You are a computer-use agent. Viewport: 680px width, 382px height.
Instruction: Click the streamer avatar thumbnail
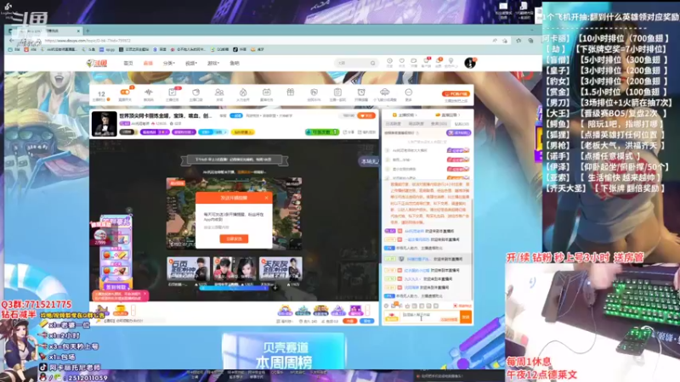point(104,124)
